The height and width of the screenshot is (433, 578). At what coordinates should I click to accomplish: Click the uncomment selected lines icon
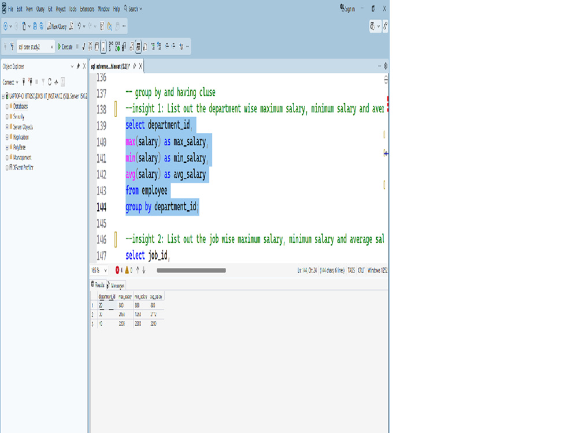(x=159, y=46)
